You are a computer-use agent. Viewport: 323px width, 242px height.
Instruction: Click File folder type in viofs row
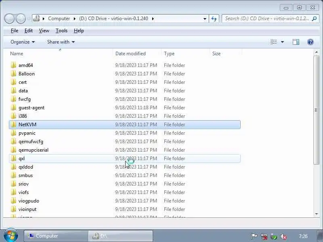(174, 192)
